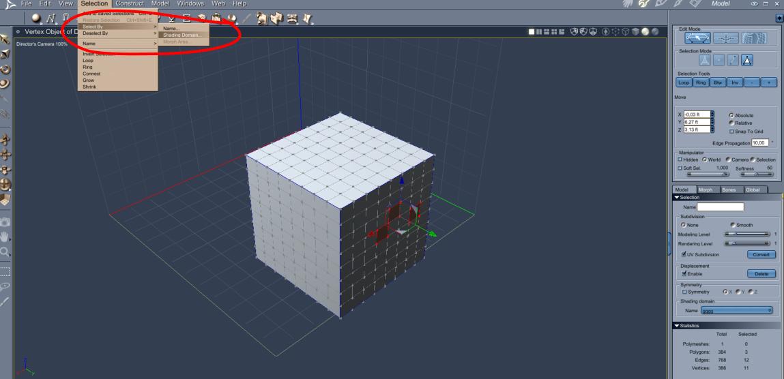The width and height of the screenshot is (784, 379).
Task: Select the marquee rectangle selection tool
Action: coord(5,272)
